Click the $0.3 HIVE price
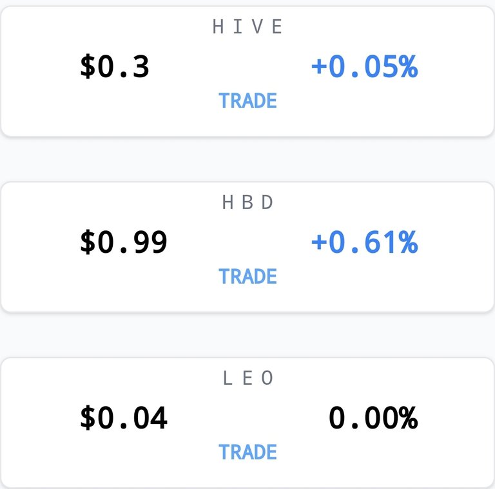Image resolution: width=495 pixels, height=489 pixels. [x=115, y=66]
